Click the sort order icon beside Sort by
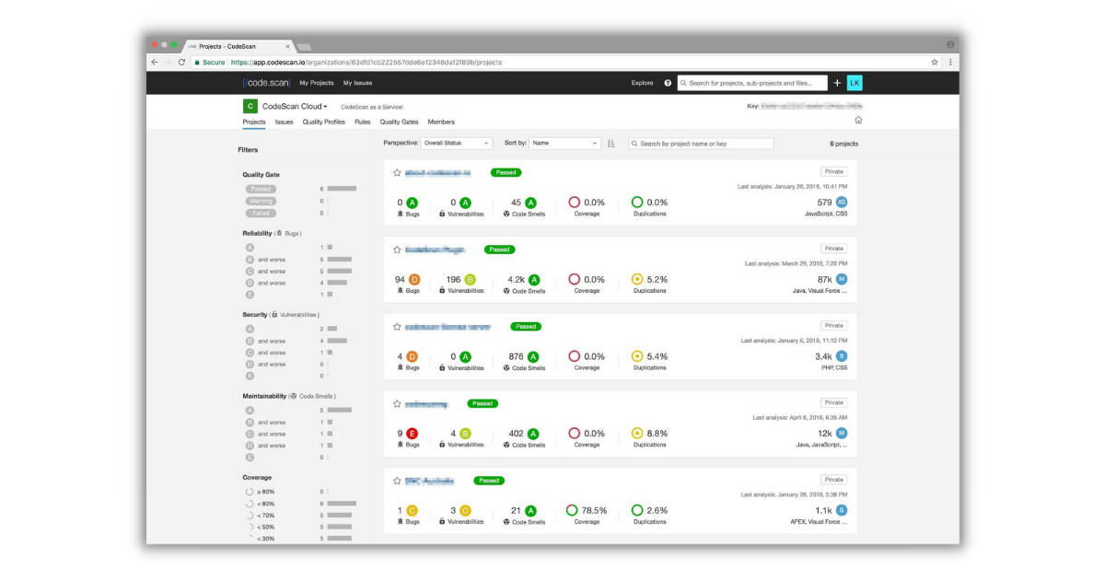This screenshot has width=1105, height=580. point(612,143)
